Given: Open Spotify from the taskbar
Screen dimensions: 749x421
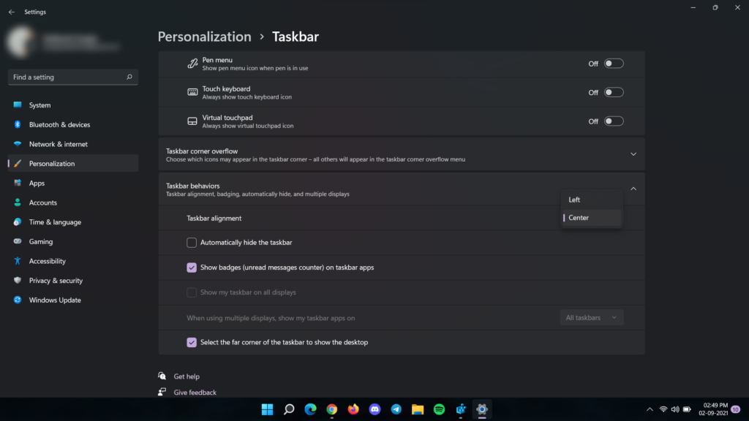Looking at the screenshot, I should (x=438, y=409).
